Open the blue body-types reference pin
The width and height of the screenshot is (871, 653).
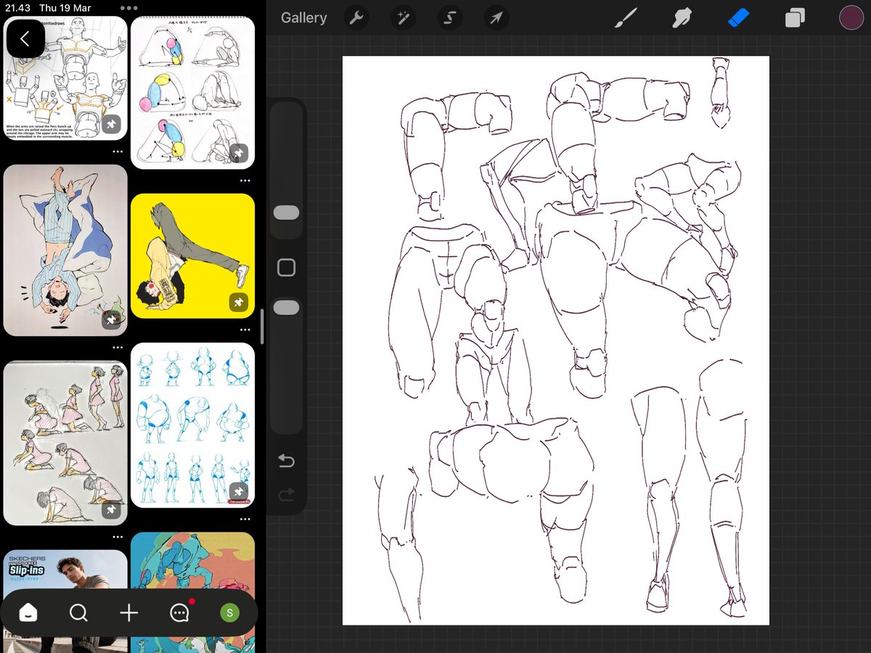point(192,425)
